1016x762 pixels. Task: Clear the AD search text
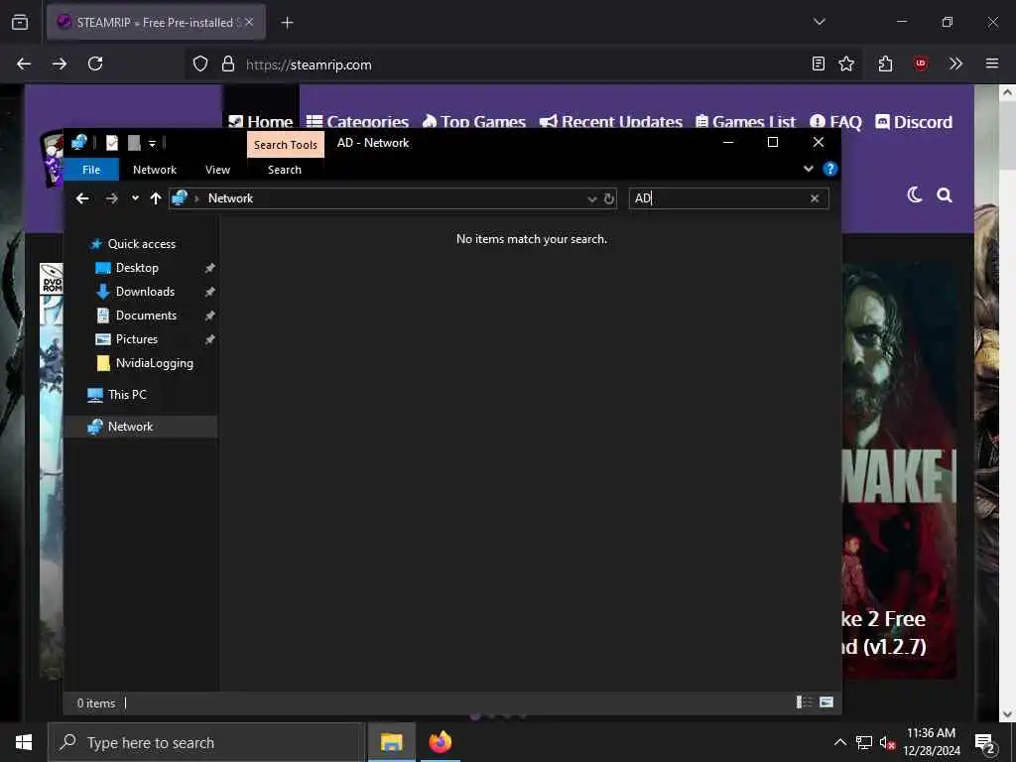click(x=815, y=198)
